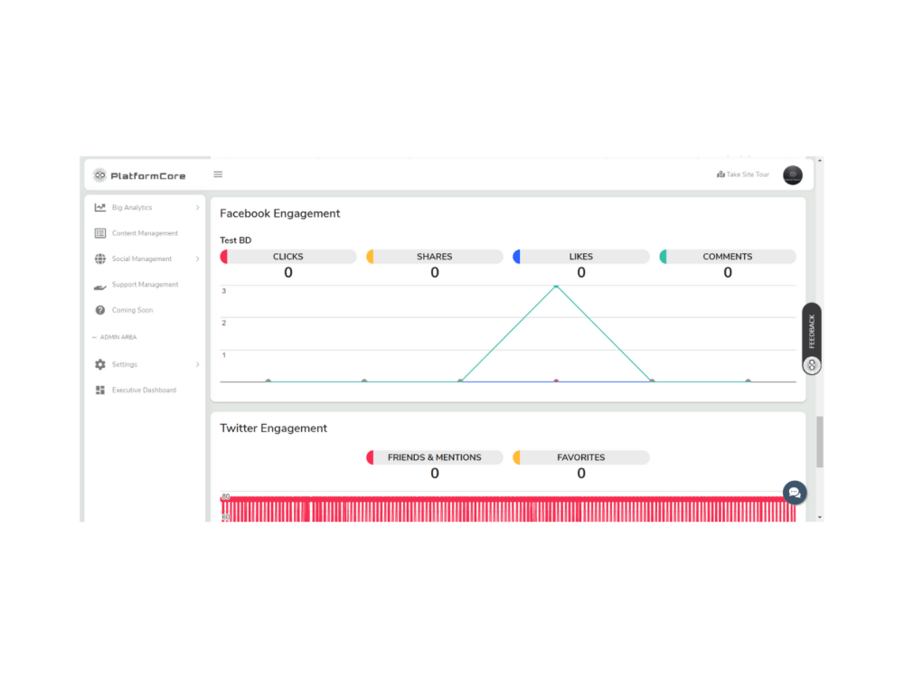Screen dimensions: 904x678
Task: Toggle the FAVORITES series legend
Action: pyautogui.click(x=581, y=457)
